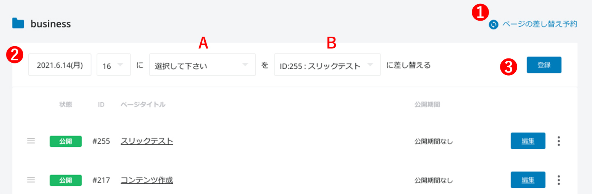Click 編集 button for コンテンツ作成
The height and width of the screenshot is (194, 592).
[x=528, y=180]
